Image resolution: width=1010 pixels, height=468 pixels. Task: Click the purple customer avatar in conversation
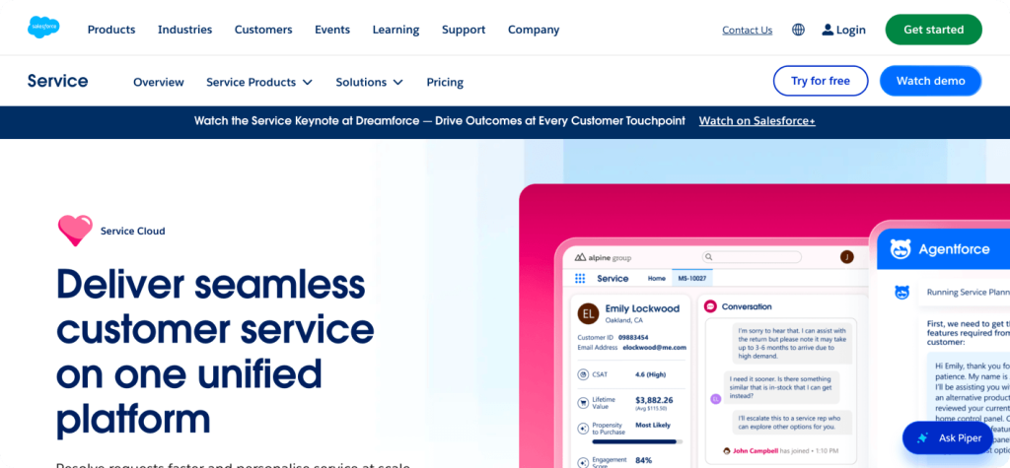[715, 398]
